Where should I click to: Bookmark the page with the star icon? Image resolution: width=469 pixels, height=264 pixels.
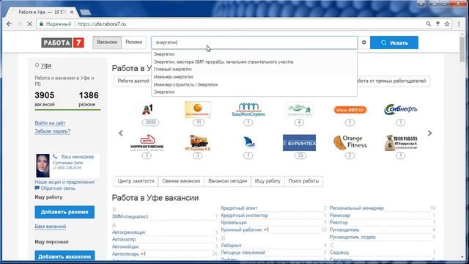[x=447, y=24]
